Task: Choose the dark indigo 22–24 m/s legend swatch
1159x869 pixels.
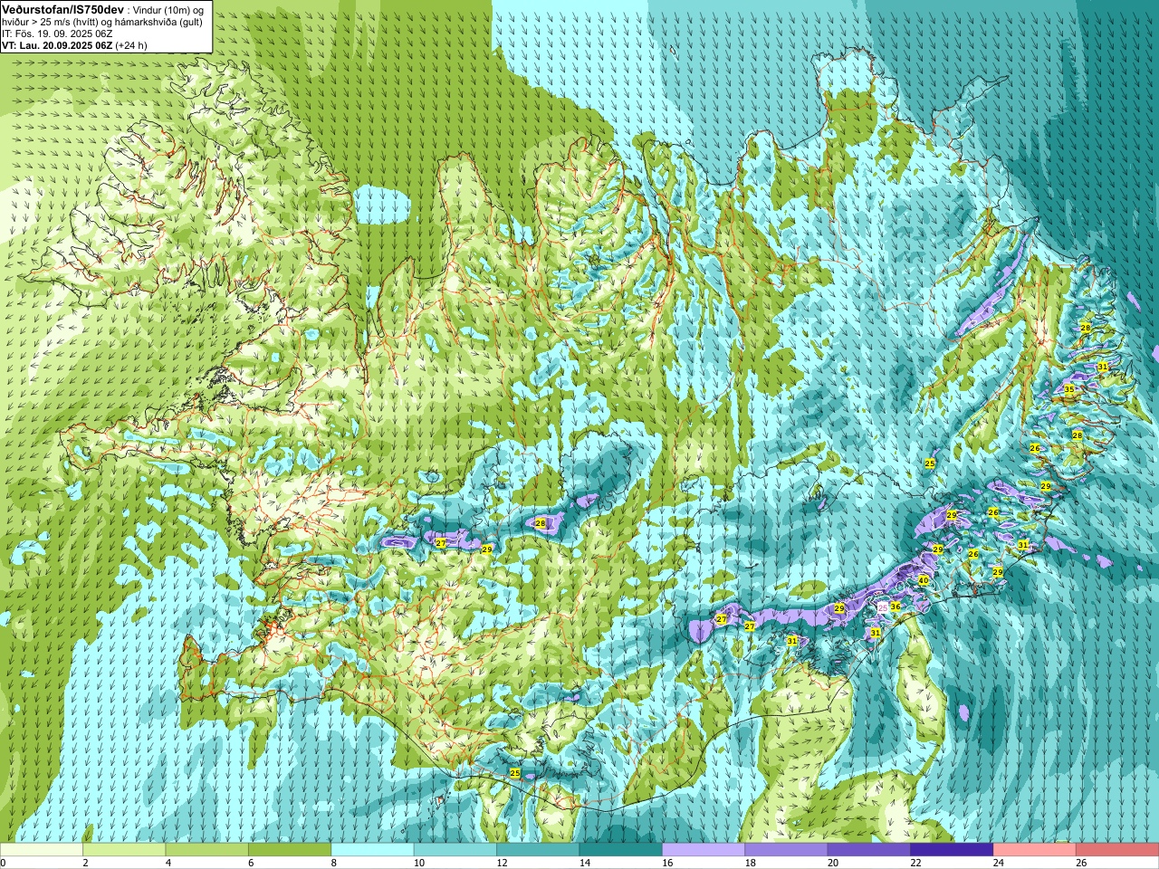Action: click(952, 850)
